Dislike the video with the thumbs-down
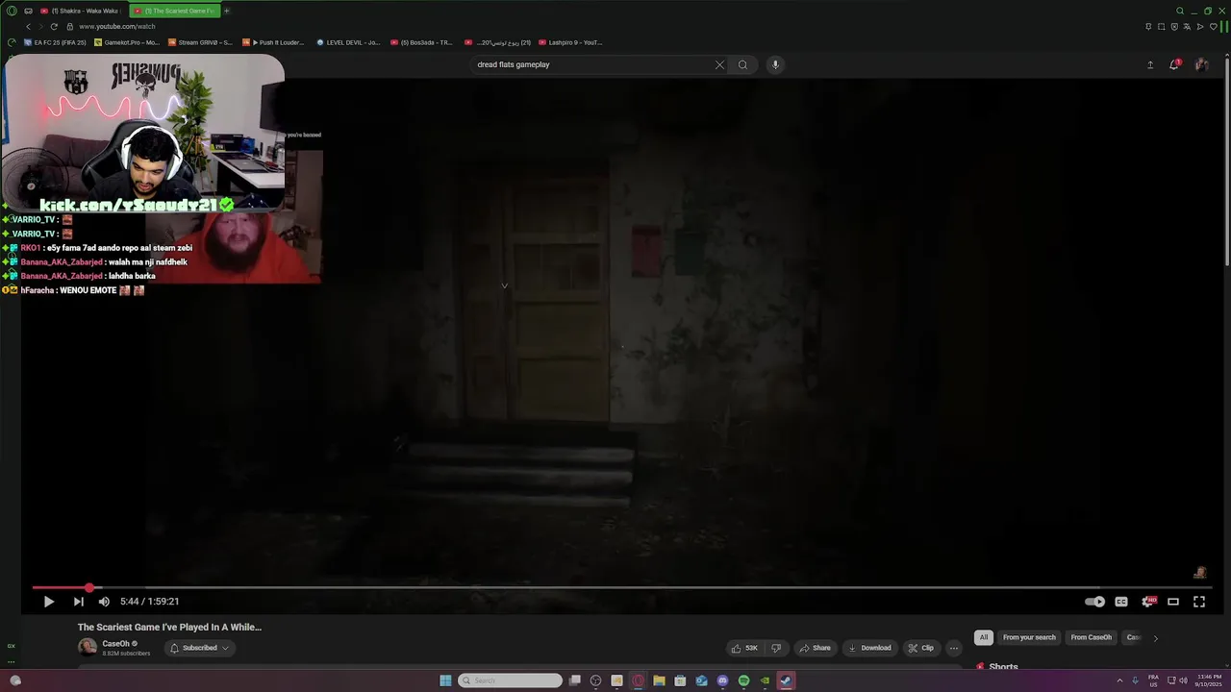Image resolution: width=1231 pixels, height=692 pixels. tap(776, 648)
